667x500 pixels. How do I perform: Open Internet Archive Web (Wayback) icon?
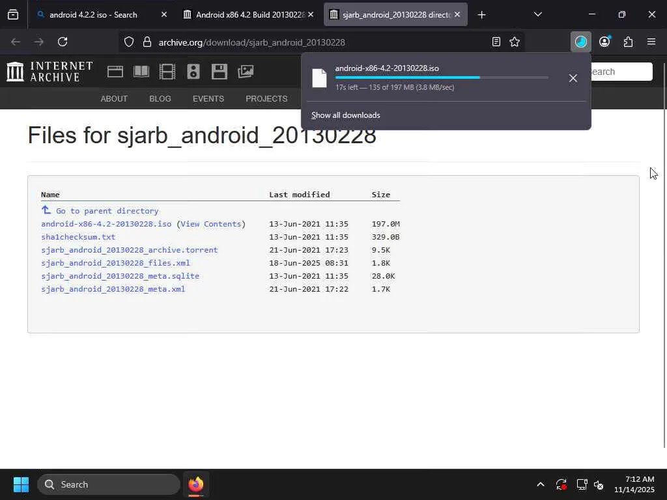[x=115, y=72]
